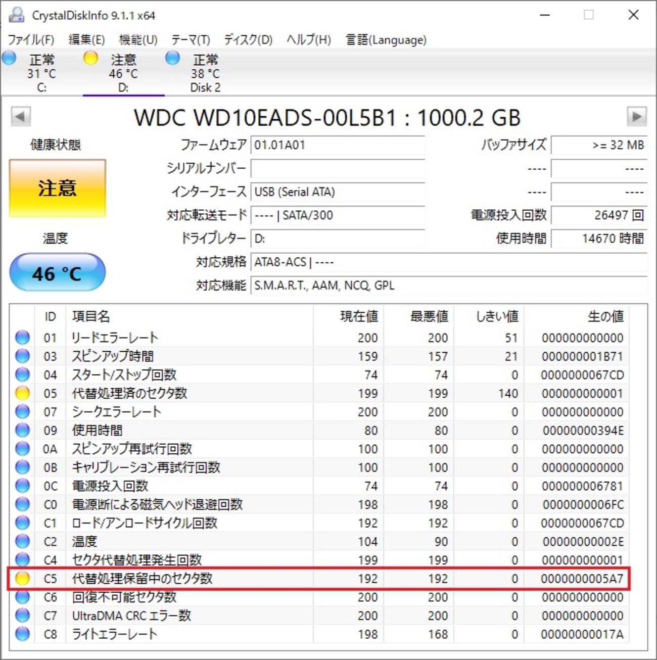Click status orb for ID 0A スピンアップ再試行回数
This screenshot has height=660, width=657.
22,448
